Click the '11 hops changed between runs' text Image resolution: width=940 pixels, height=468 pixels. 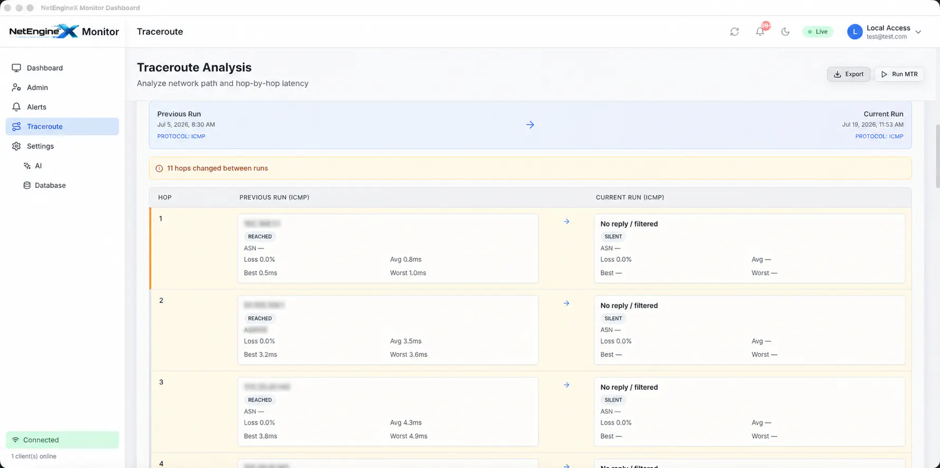(x=217, y=168)
